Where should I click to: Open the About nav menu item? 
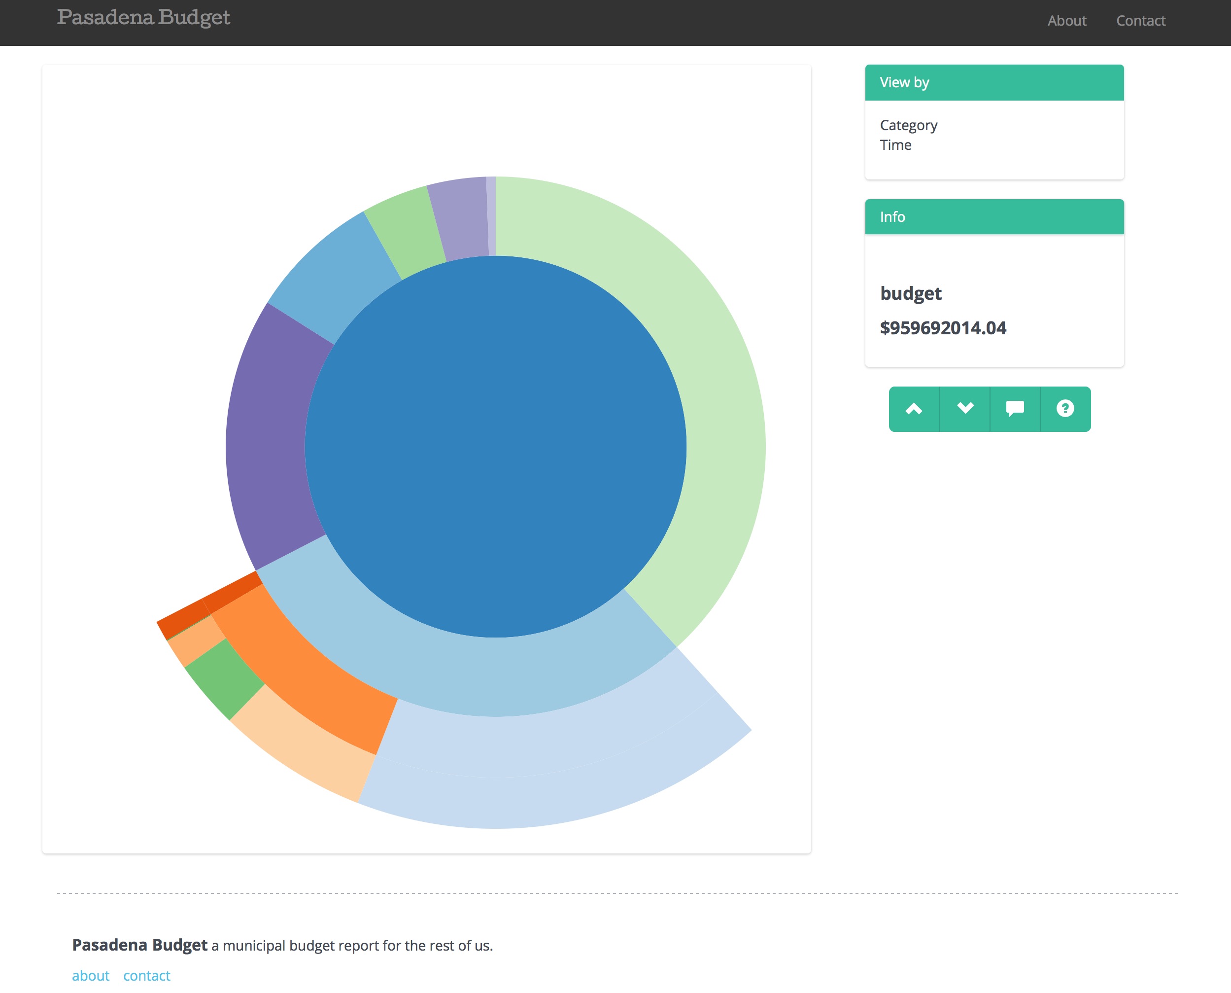(1066, 21)
